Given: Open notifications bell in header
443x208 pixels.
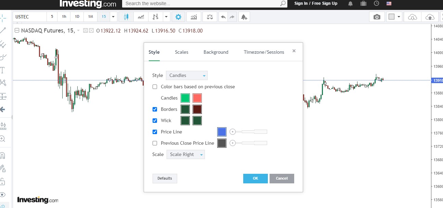Looking at the screenshot, I should (x=350, y=3).
